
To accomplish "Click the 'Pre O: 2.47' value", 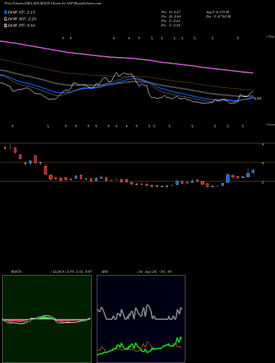I will 171,12.
